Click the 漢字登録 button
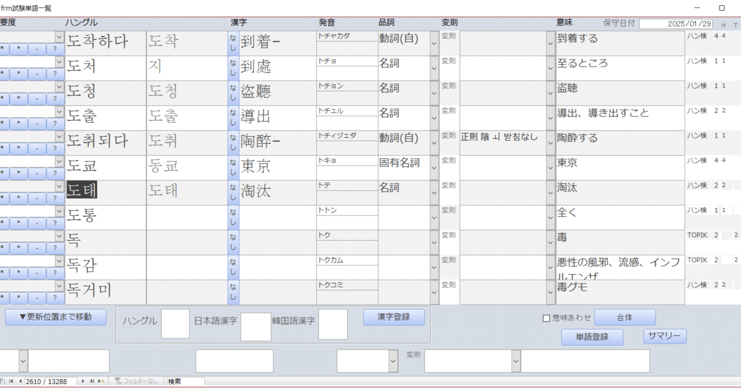 point(394,317)
